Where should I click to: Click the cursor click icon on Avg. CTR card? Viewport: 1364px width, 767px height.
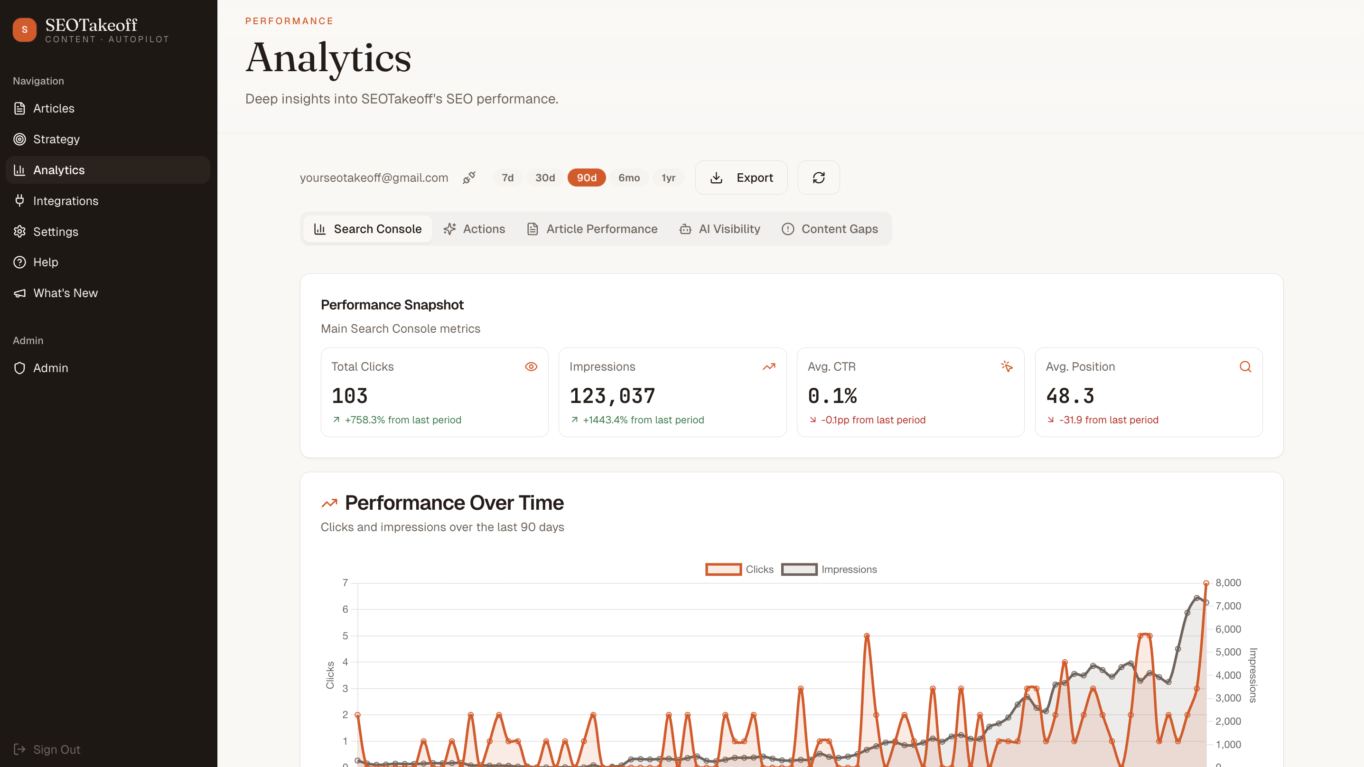[1007, 366]
